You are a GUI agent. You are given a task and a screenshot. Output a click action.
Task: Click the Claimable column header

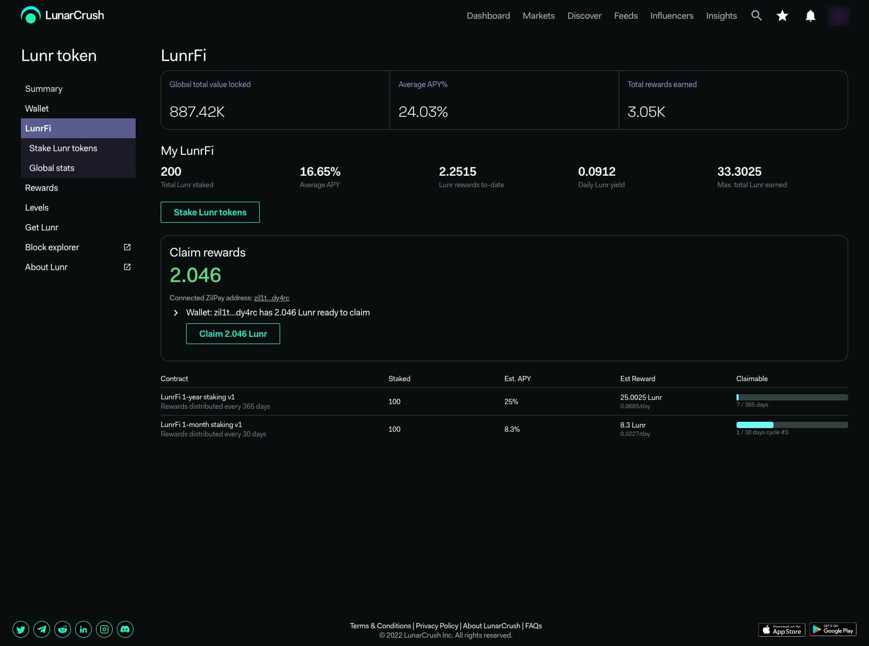coord(752,379)
